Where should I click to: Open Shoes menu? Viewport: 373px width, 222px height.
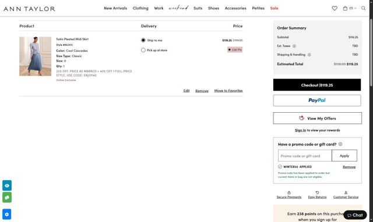click(214, 8)
